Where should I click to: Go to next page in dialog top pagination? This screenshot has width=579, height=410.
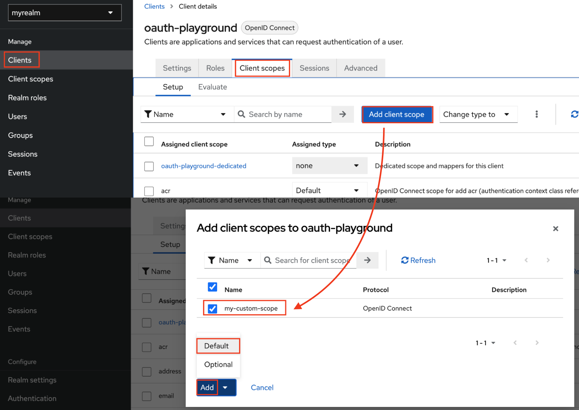coord(548,260)
